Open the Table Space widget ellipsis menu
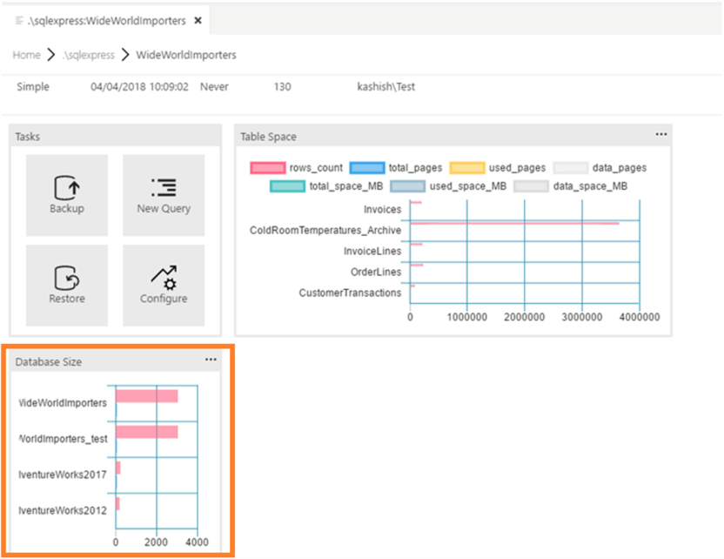The image size is (724, 559). (661, 135)
